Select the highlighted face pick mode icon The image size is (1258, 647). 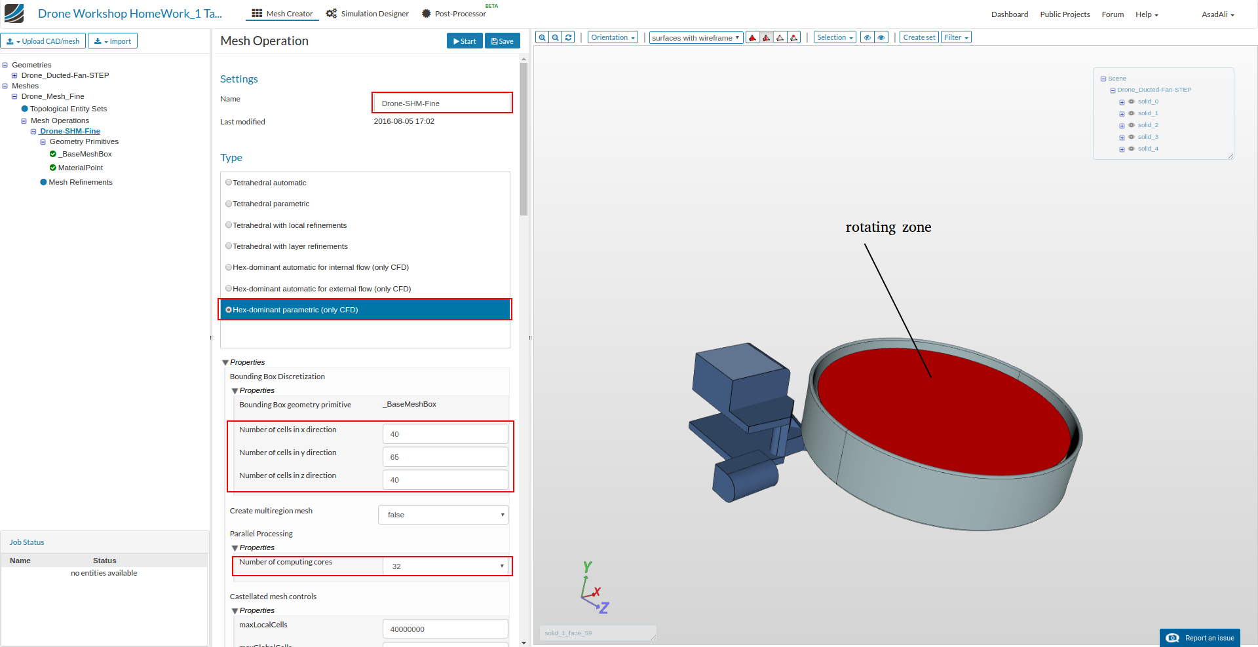[767, 37]
